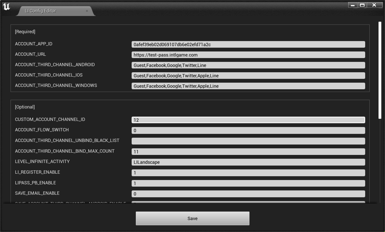385x232 pixels.
Task: Click the LEVEL_INFINITE_ACTIVITY field showing LILandscape
Action: pyautogui.click(x=248, y=162)
